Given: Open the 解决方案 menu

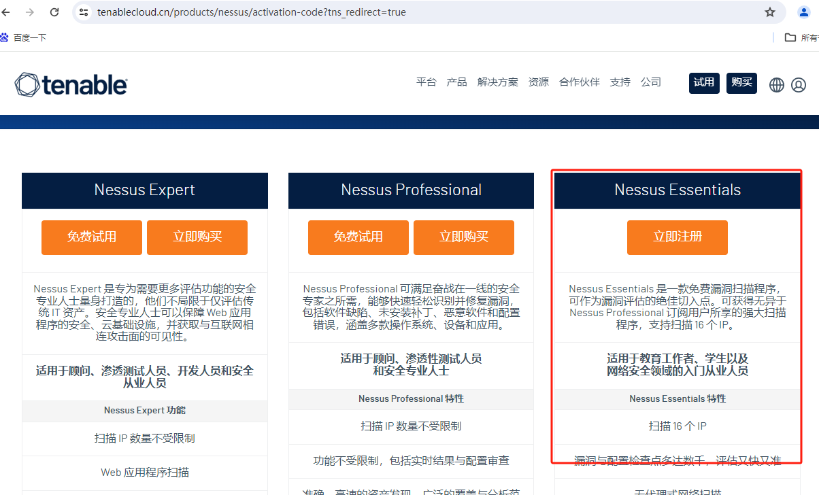Looking at the screenshot, I should (498, 82).
